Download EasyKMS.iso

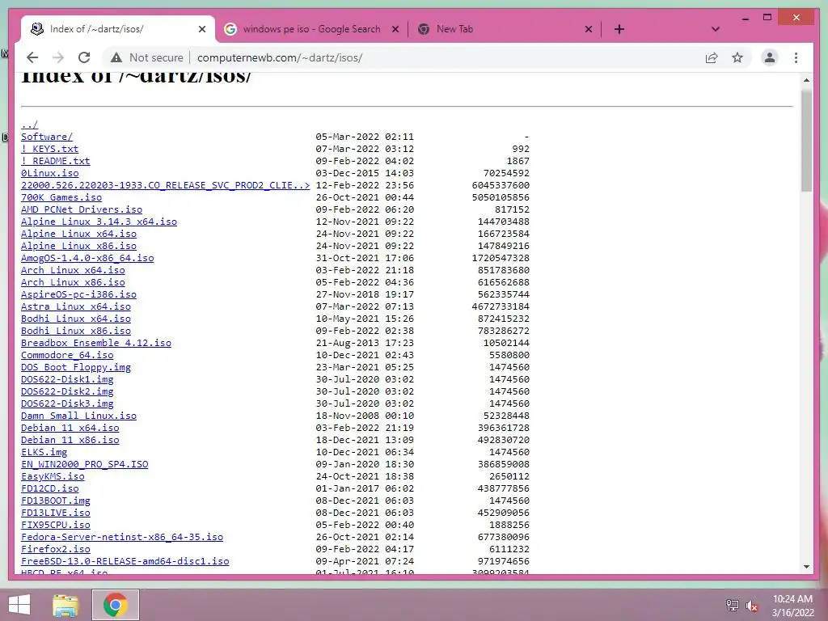click(53, 477)
